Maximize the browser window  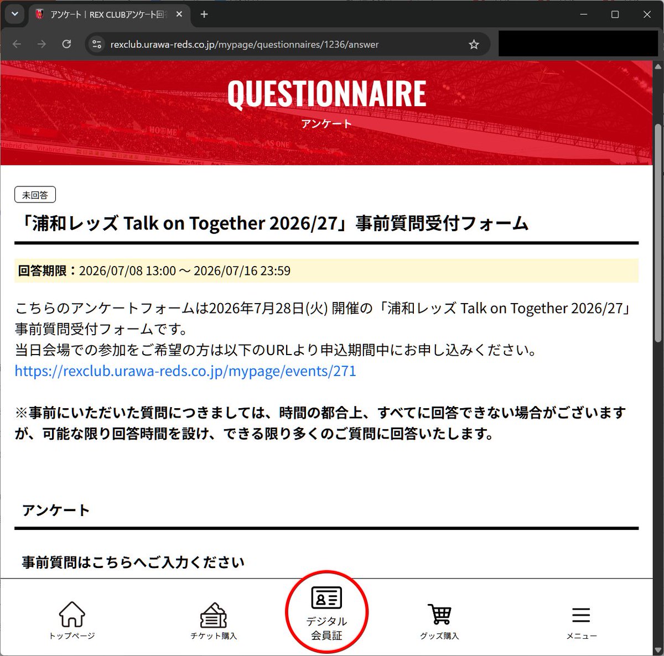tap(615, 14)
